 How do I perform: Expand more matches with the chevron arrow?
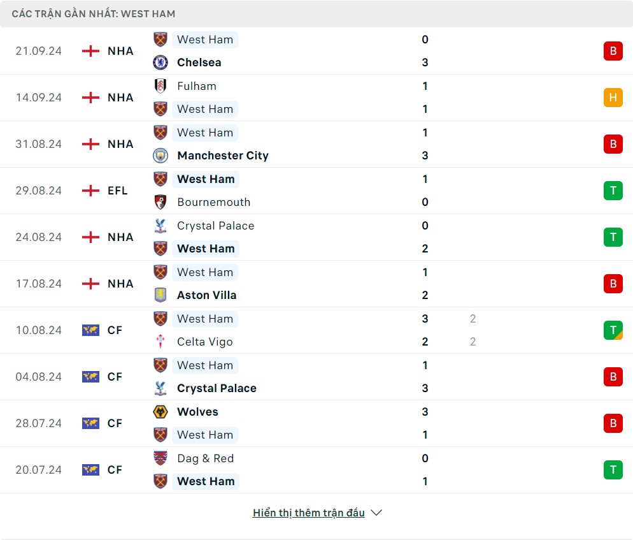(376, 513)
